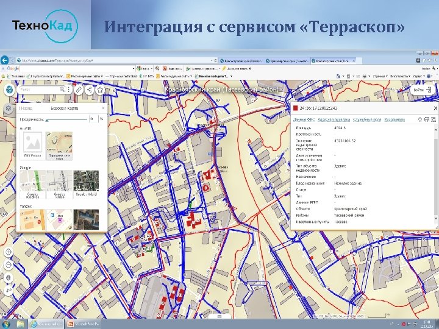Open the share map tool

point(89,90)
